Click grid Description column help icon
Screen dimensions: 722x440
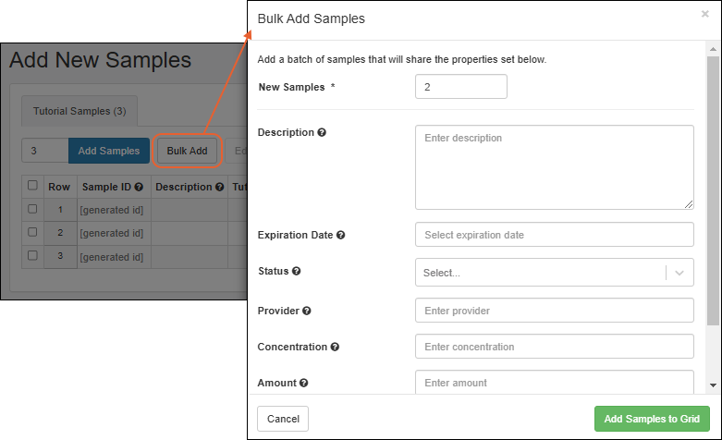[219, 187]
